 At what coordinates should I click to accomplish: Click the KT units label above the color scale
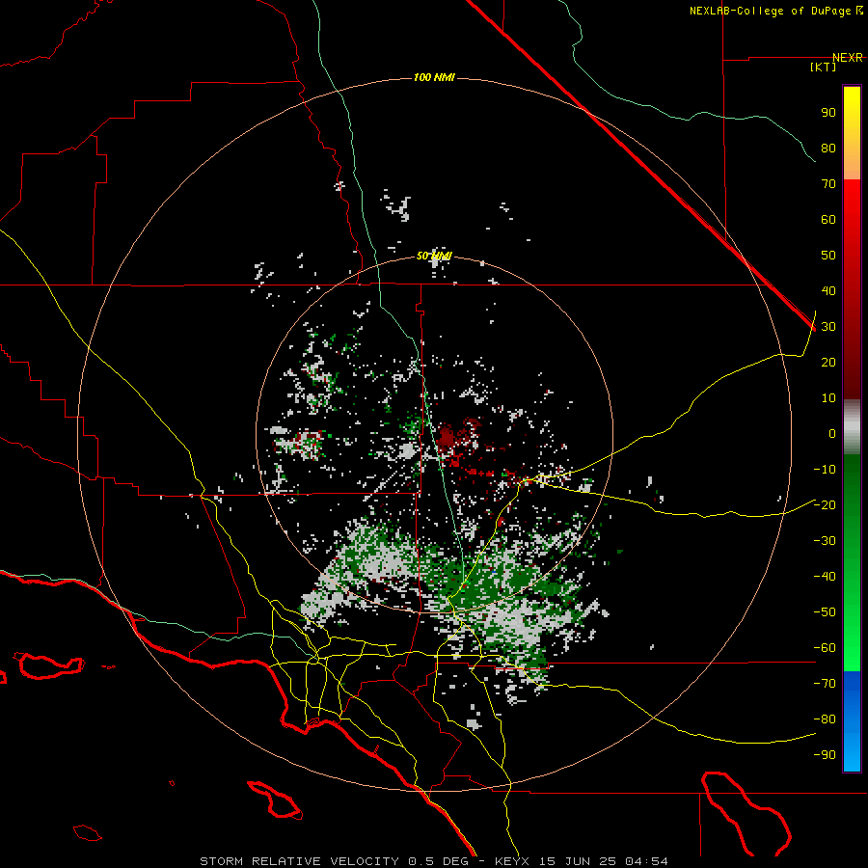[824, 67]
